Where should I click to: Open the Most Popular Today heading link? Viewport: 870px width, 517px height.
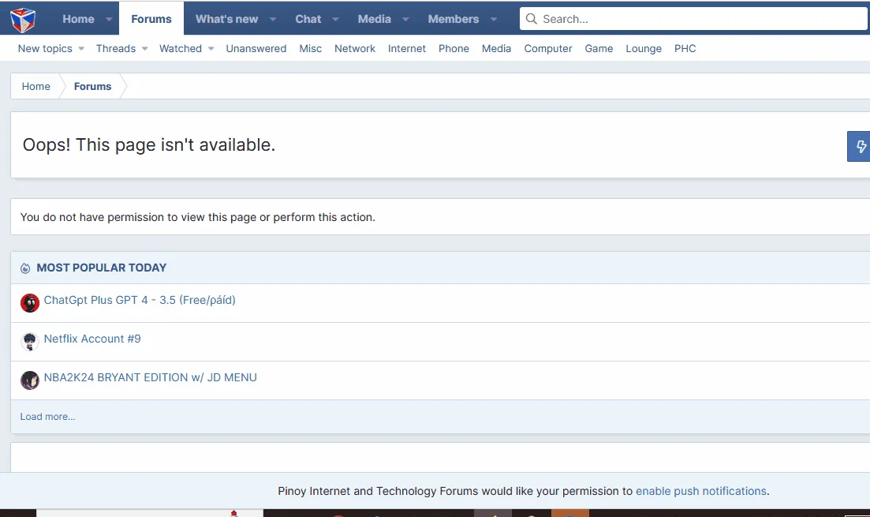click(102, 268)
